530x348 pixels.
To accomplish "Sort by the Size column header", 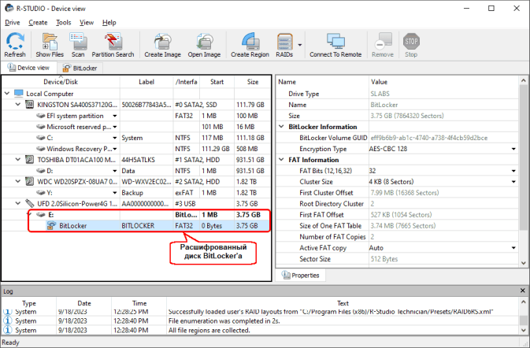I will pos(253,82).
